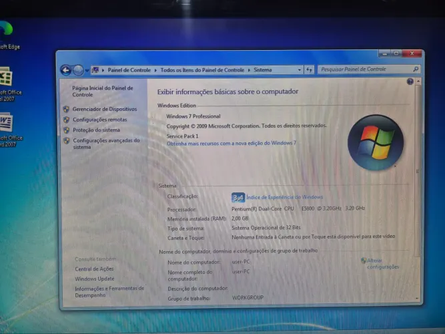The height and width of the screenshot is (334, 445).
Task: Click shield icon beside Gerenciador de Dispositivos
Action: (67, 109)
